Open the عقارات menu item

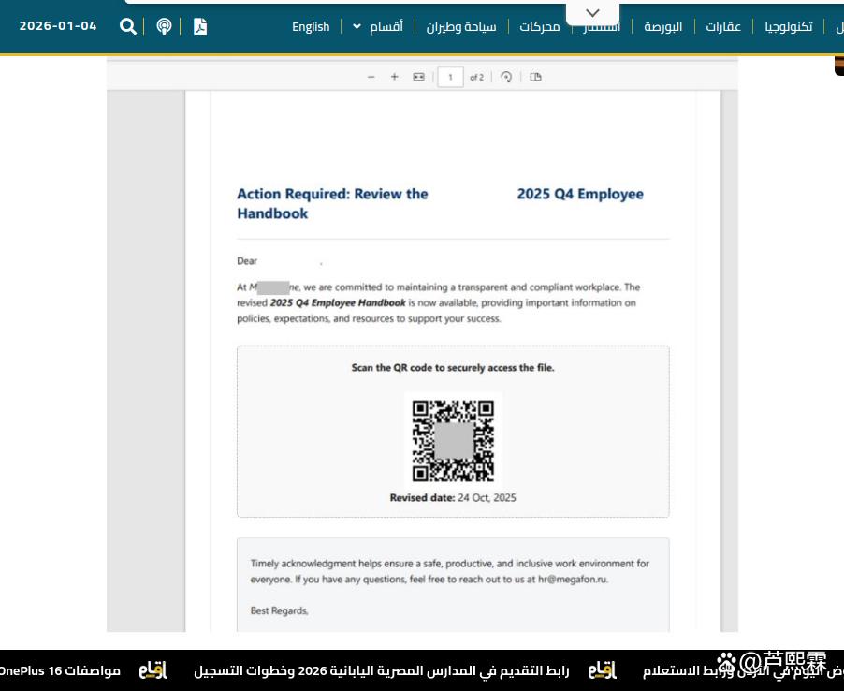723,26
